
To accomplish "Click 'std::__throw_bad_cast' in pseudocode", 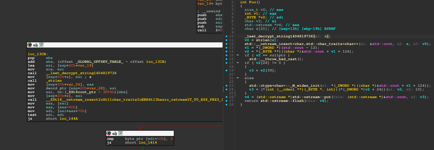I will pos(273,59).
